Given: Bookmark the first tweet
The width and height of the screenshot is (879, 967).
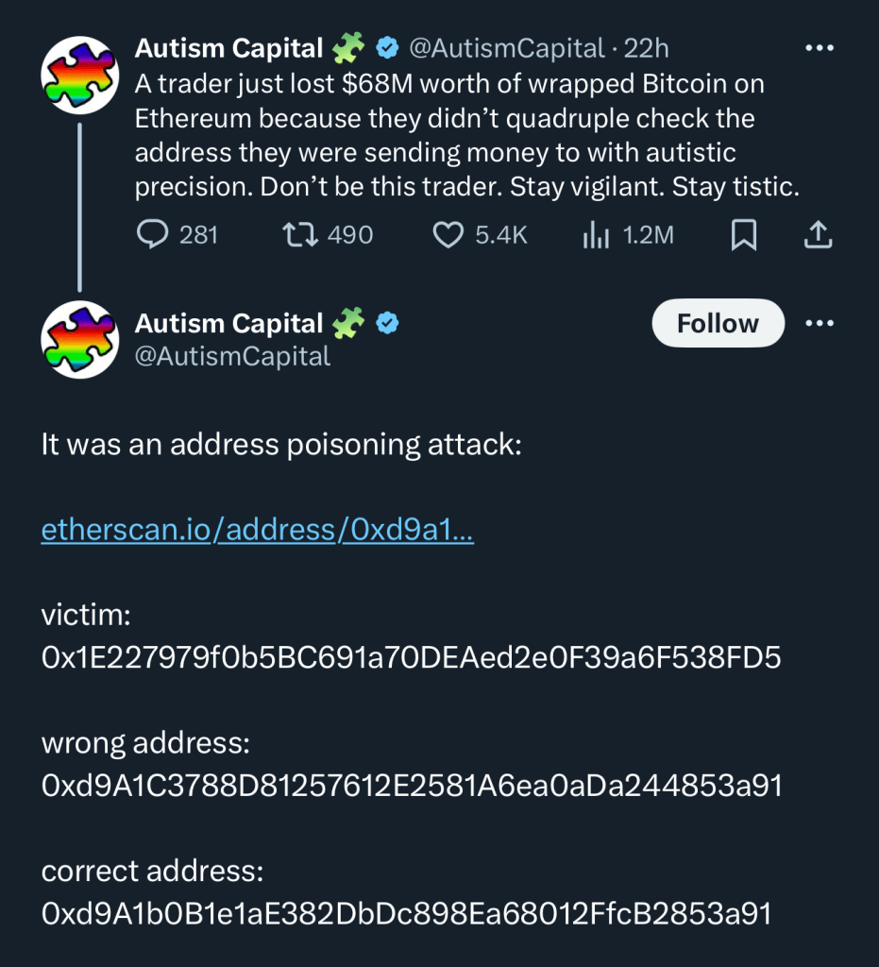Looking at the screenshot, I should (x=744, y=235).
